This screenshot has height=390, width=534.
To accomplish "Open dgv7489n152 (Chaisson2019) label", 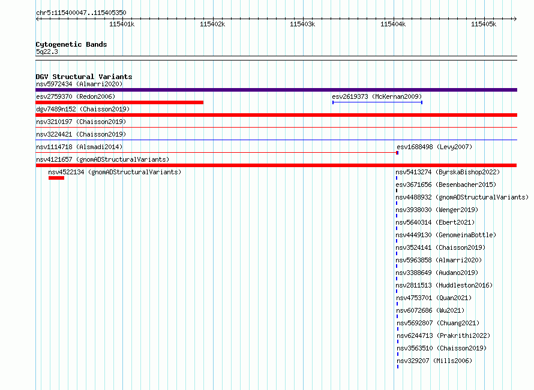I will click(x=83, y=109).
